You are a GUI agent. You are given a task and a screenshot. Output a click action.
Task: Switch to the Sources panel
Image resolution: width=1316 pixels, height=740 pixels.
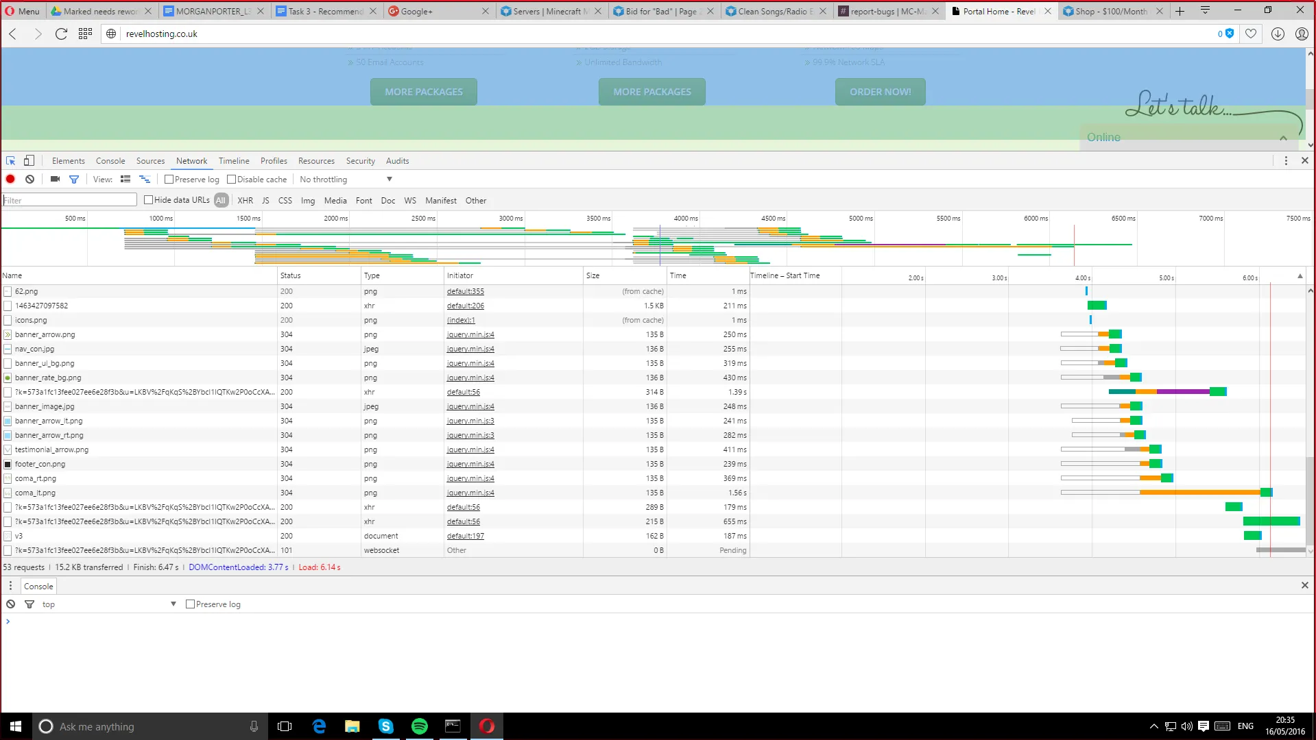[x=150, y=161]
